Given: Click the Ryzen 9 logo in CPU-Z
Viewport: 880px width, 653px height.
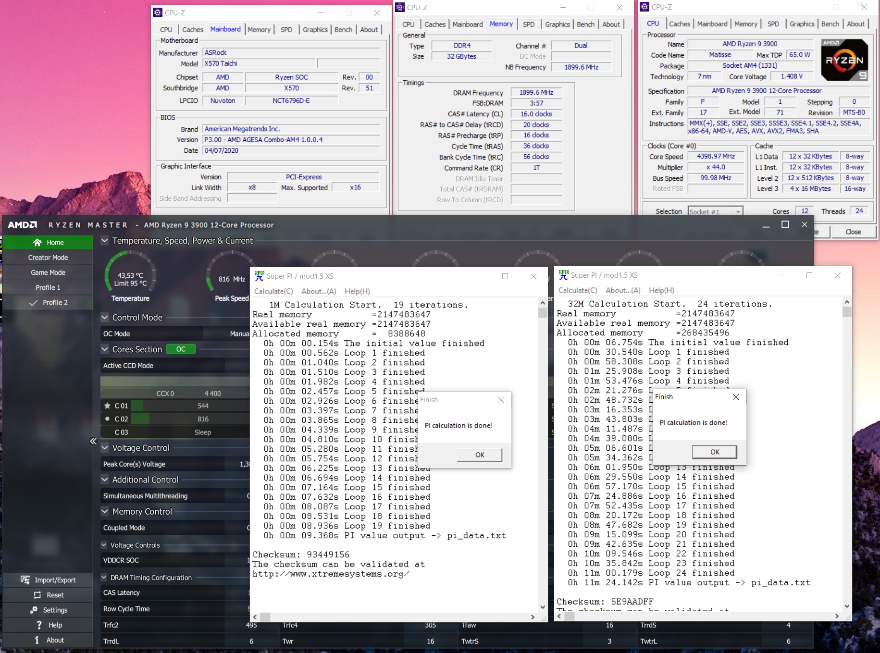Looking at the screenshot, I should click(844, 60).
